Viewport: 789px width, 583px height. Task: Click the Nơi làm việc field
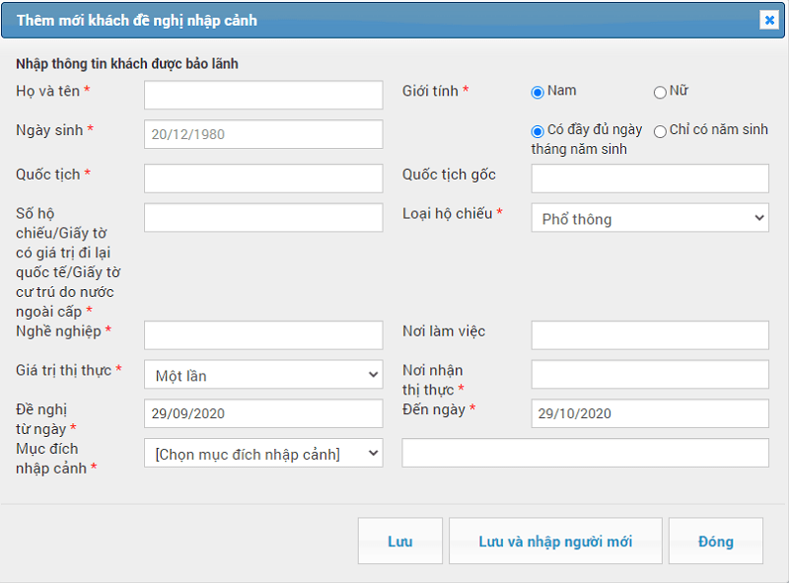coord(649,335)
